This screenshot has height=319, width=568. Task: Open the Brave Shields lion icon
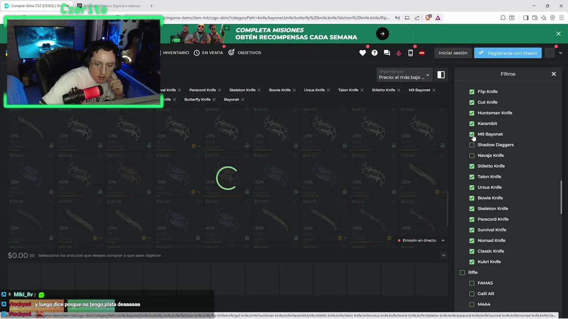(428, 18)
